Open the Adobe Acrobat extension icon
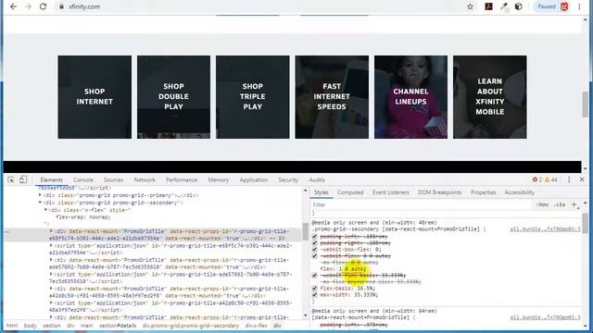 488,6
